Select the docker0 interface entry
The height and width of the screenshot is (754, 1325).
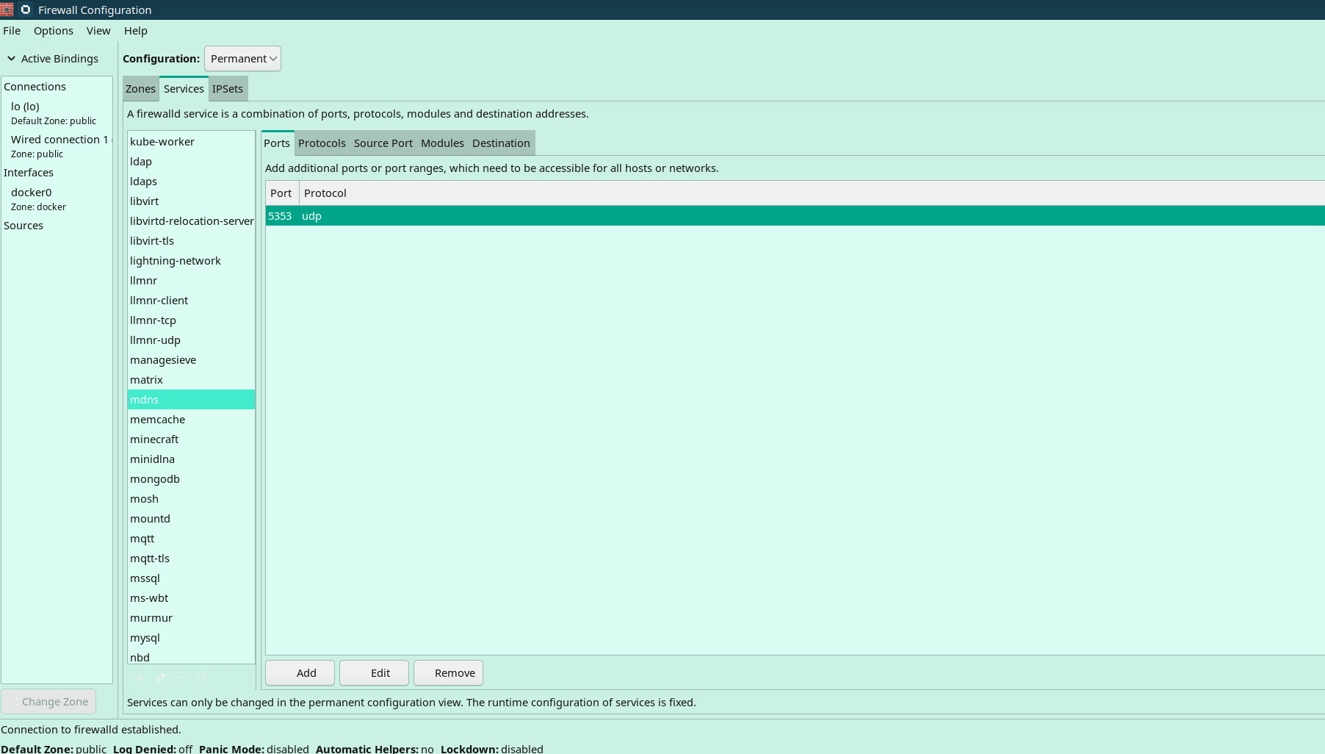point(32,193)
